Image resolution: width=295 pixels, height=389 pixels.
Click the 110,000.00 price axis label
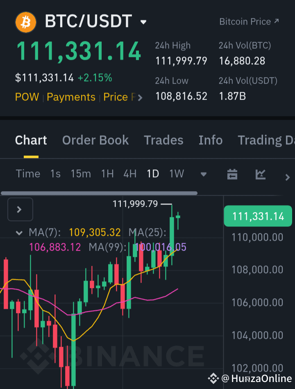click(x=257, y=238)
